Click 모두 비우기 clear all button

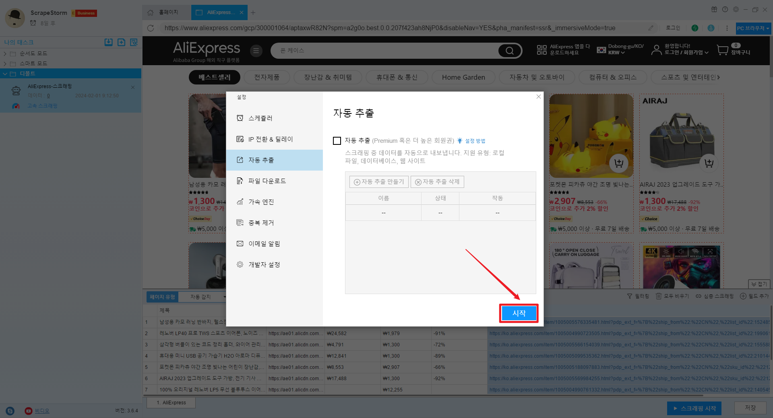672,296
